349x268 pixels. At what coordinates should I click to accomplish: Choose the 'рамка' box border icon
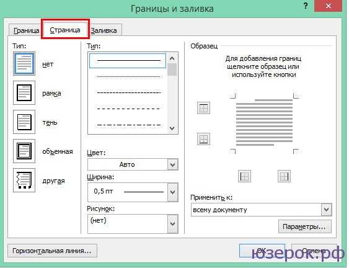click(x=24, y=92)
